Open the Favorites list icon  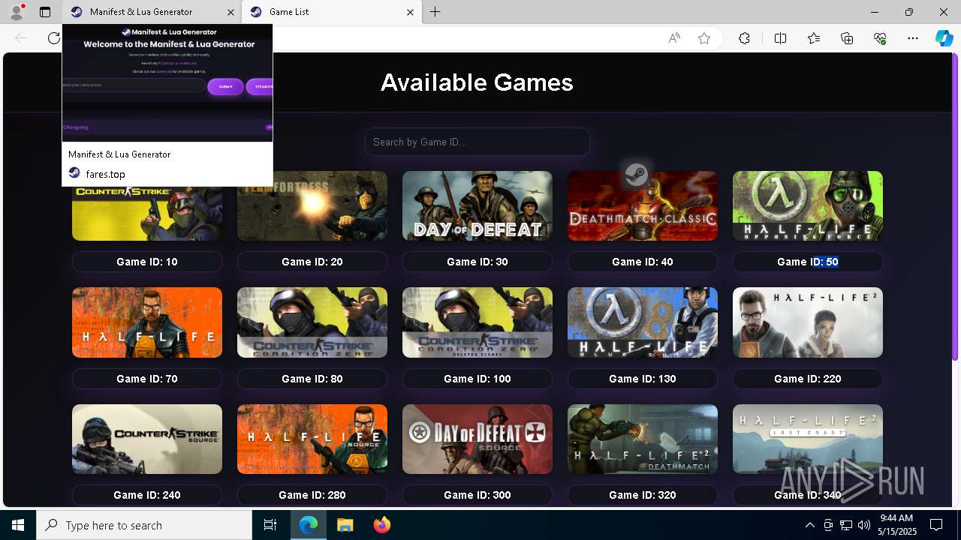pyautogui.click(x=814, y=38)
